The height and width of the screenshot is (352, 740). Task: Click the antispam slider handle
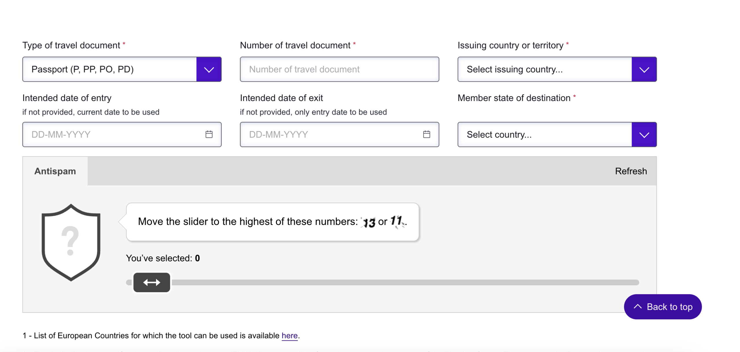(151, 282)
